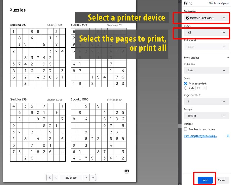Click the Puzzles page heading
Image resolution: width=231 pixels, height=185 pixels.
[x=17, y=10]
